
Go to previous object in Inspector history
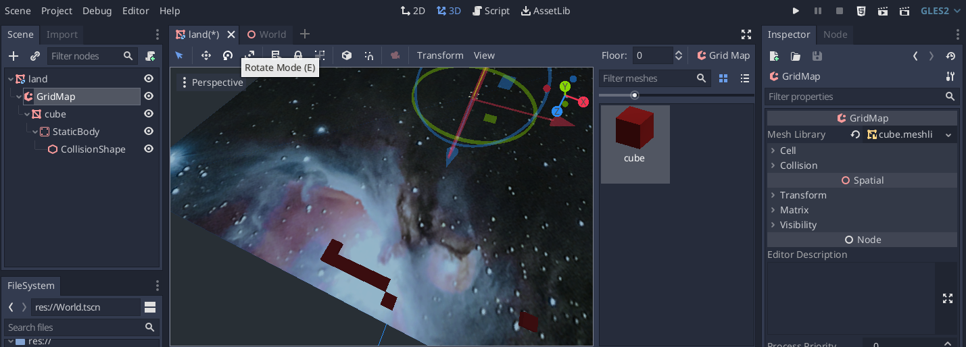coord(915,57)
